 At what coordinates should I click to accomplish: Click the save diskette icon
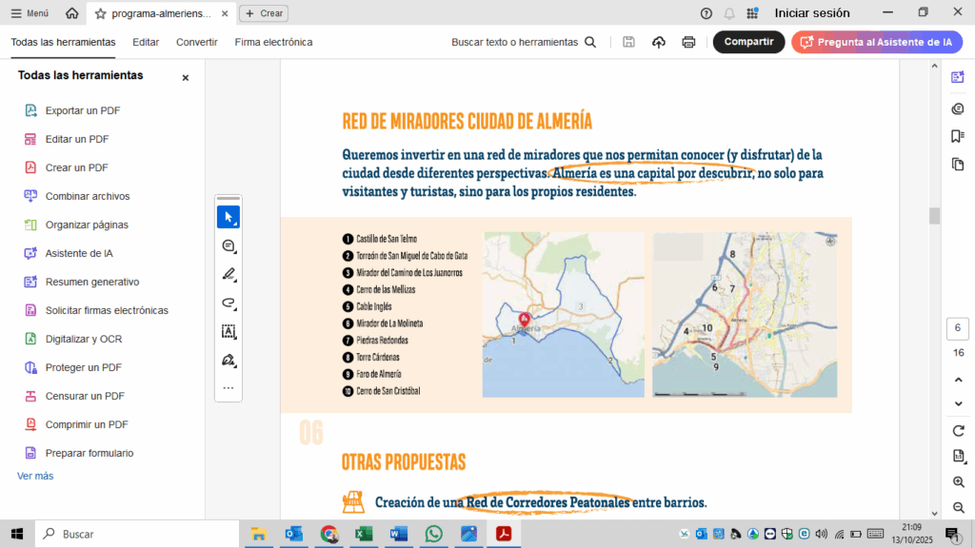628,42
